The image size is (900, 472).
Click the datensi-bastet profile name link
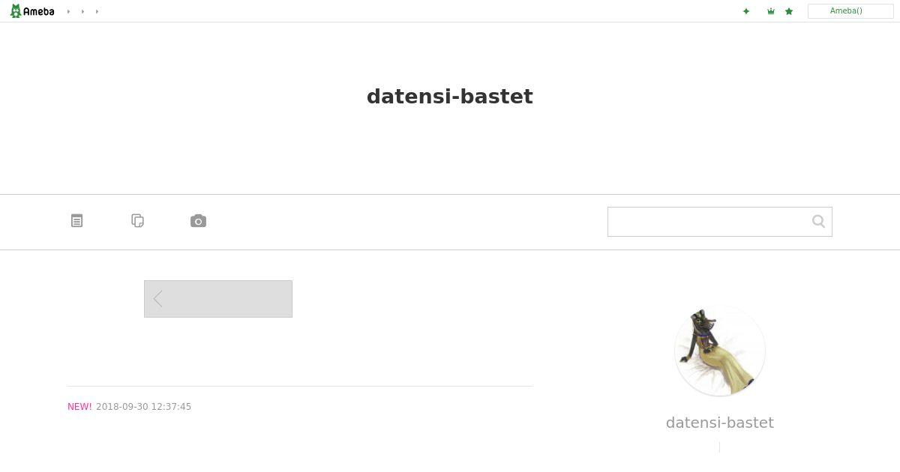[720, 423]
